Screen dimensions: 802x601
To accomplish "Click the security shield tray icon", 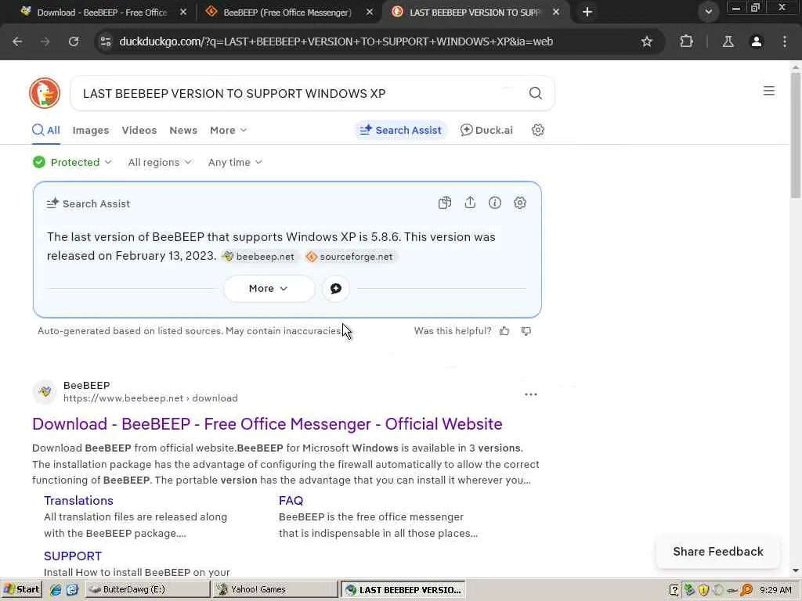I will point(704,590).
